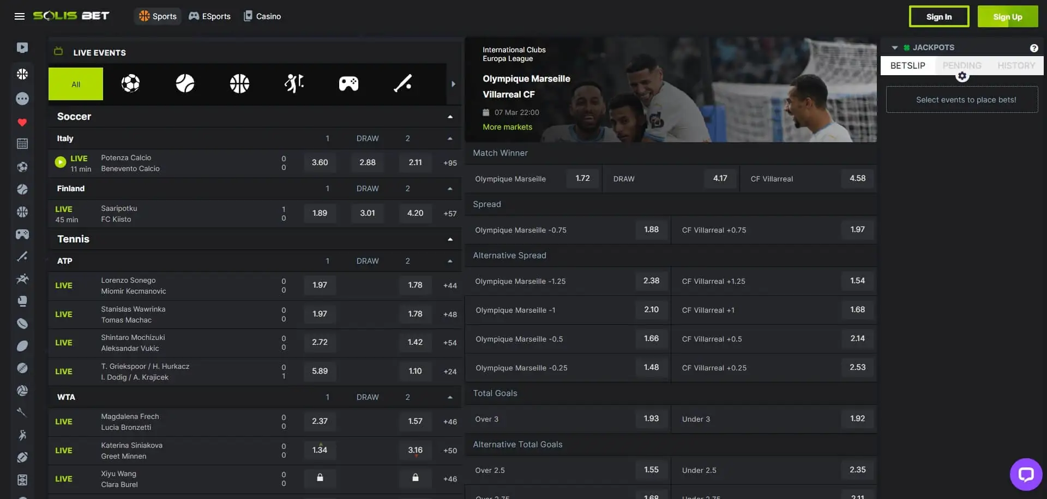Select the boxing sidebar icon
Screen dimensions: 1047x499
[x=22, y=301]
